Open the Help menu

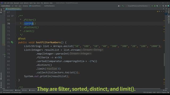click(x=51, y=3)
